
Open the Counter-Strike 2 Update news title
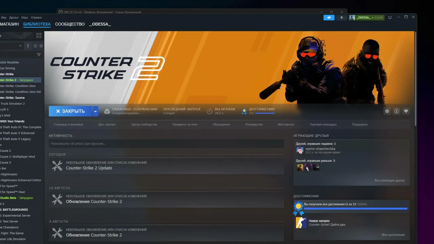[89, 168]
